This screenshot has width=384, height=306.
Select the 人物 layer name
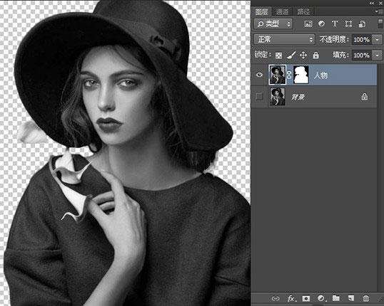tap(320, 75)
